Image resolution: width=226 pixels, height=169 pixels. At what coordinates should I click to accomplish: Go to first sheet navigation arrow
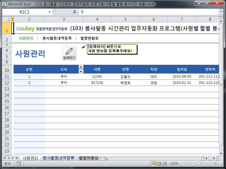tap(5, 158)
